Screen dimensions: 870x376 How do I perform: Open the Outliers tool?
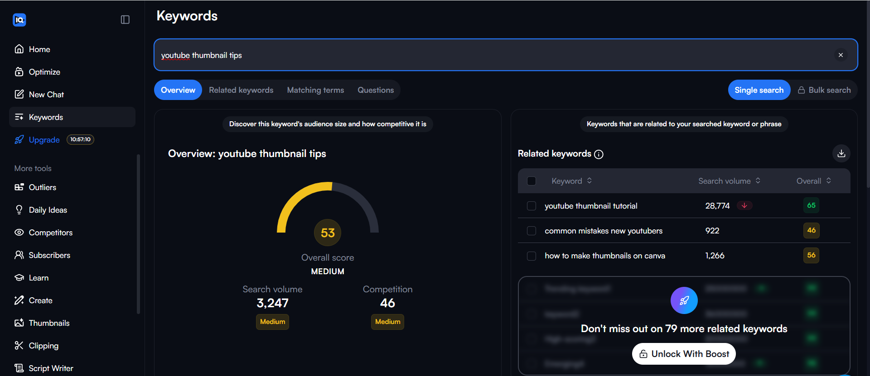click(72, 187)
